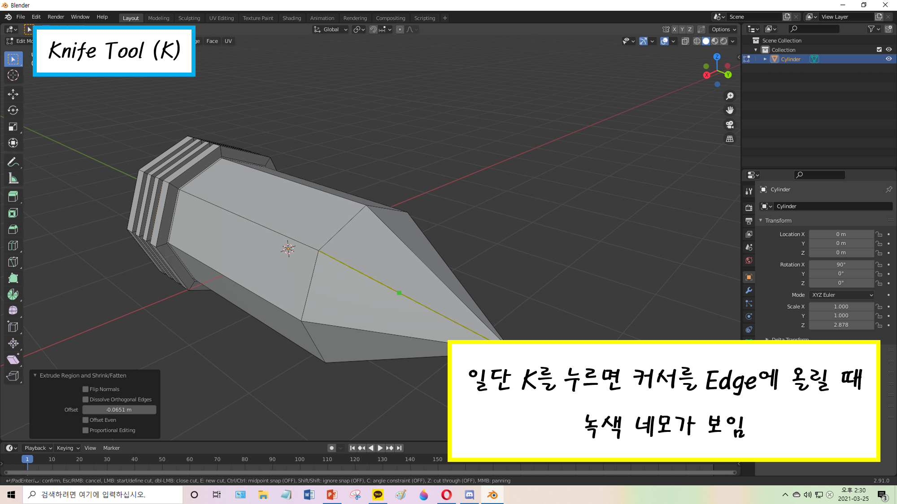Select the Annotate pencil tool
The image size is (897, 504).
pyautogui.click(x=13, y=162)
